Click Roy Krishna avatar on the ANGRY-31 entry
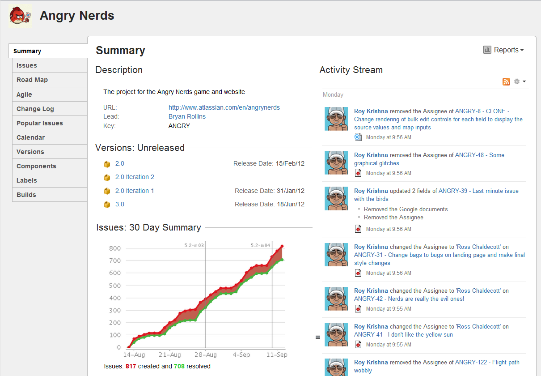The height and width of the screenshot is (376, 541). point(336,254)
